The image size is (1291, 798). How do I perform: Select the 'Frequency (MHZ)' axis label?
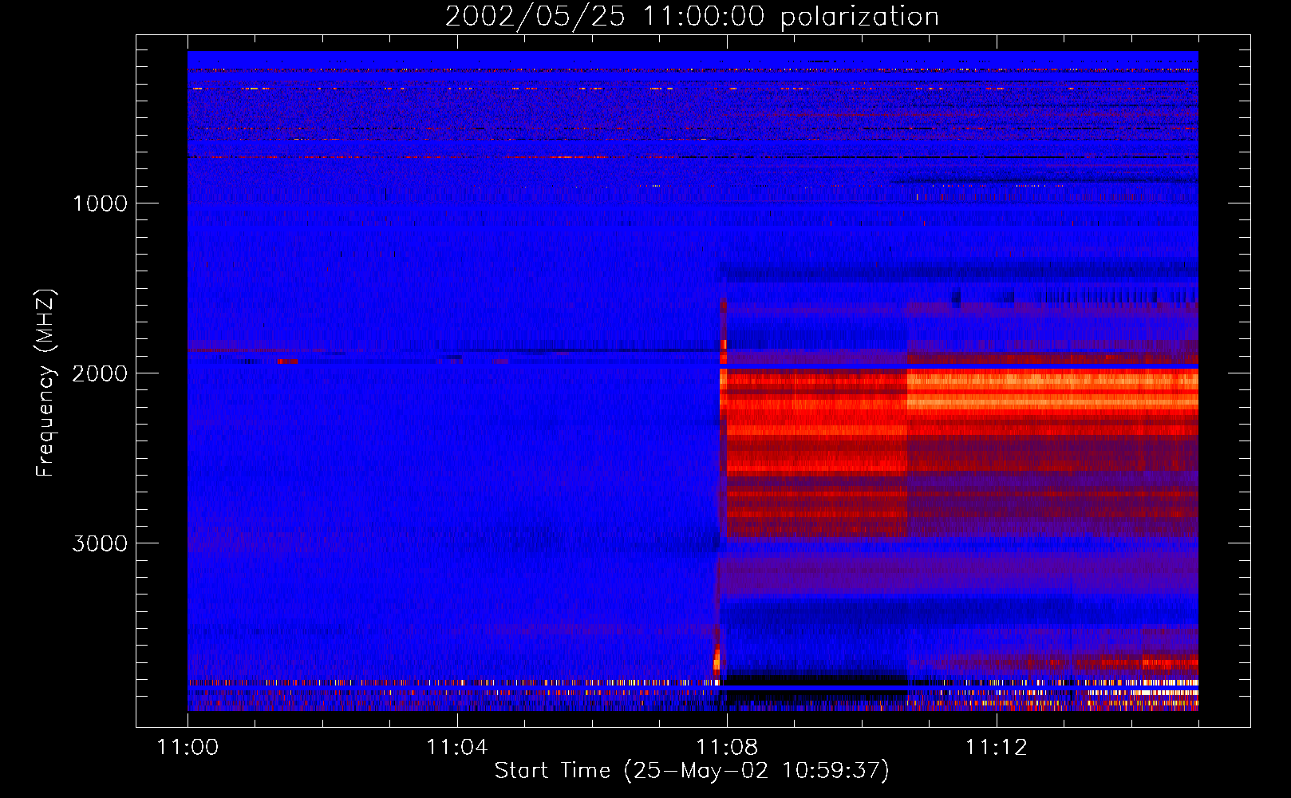click(46, 383)
